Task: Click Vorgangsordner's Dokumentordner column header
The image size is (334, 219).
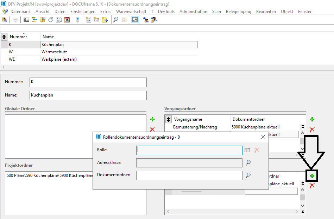Action: click(265, 119)
